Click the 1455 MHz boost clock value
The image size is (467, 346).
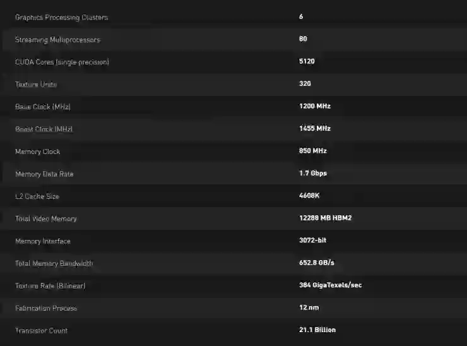(314, 128)
